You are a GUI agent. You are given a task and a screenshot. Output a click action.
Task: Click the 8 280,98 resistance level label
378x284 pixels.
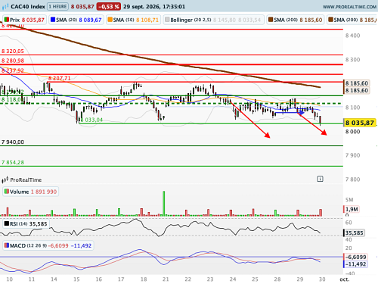click(13, 61)
